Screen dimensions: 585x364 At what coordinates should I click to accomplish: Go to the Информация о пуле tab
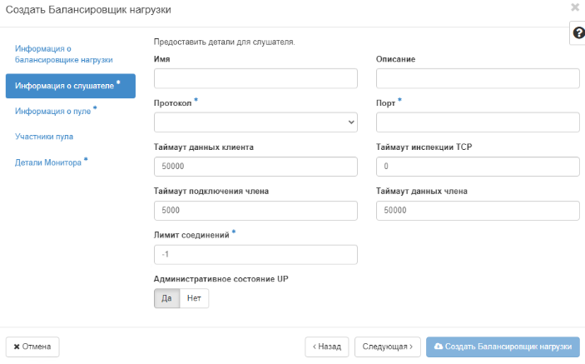56,110
